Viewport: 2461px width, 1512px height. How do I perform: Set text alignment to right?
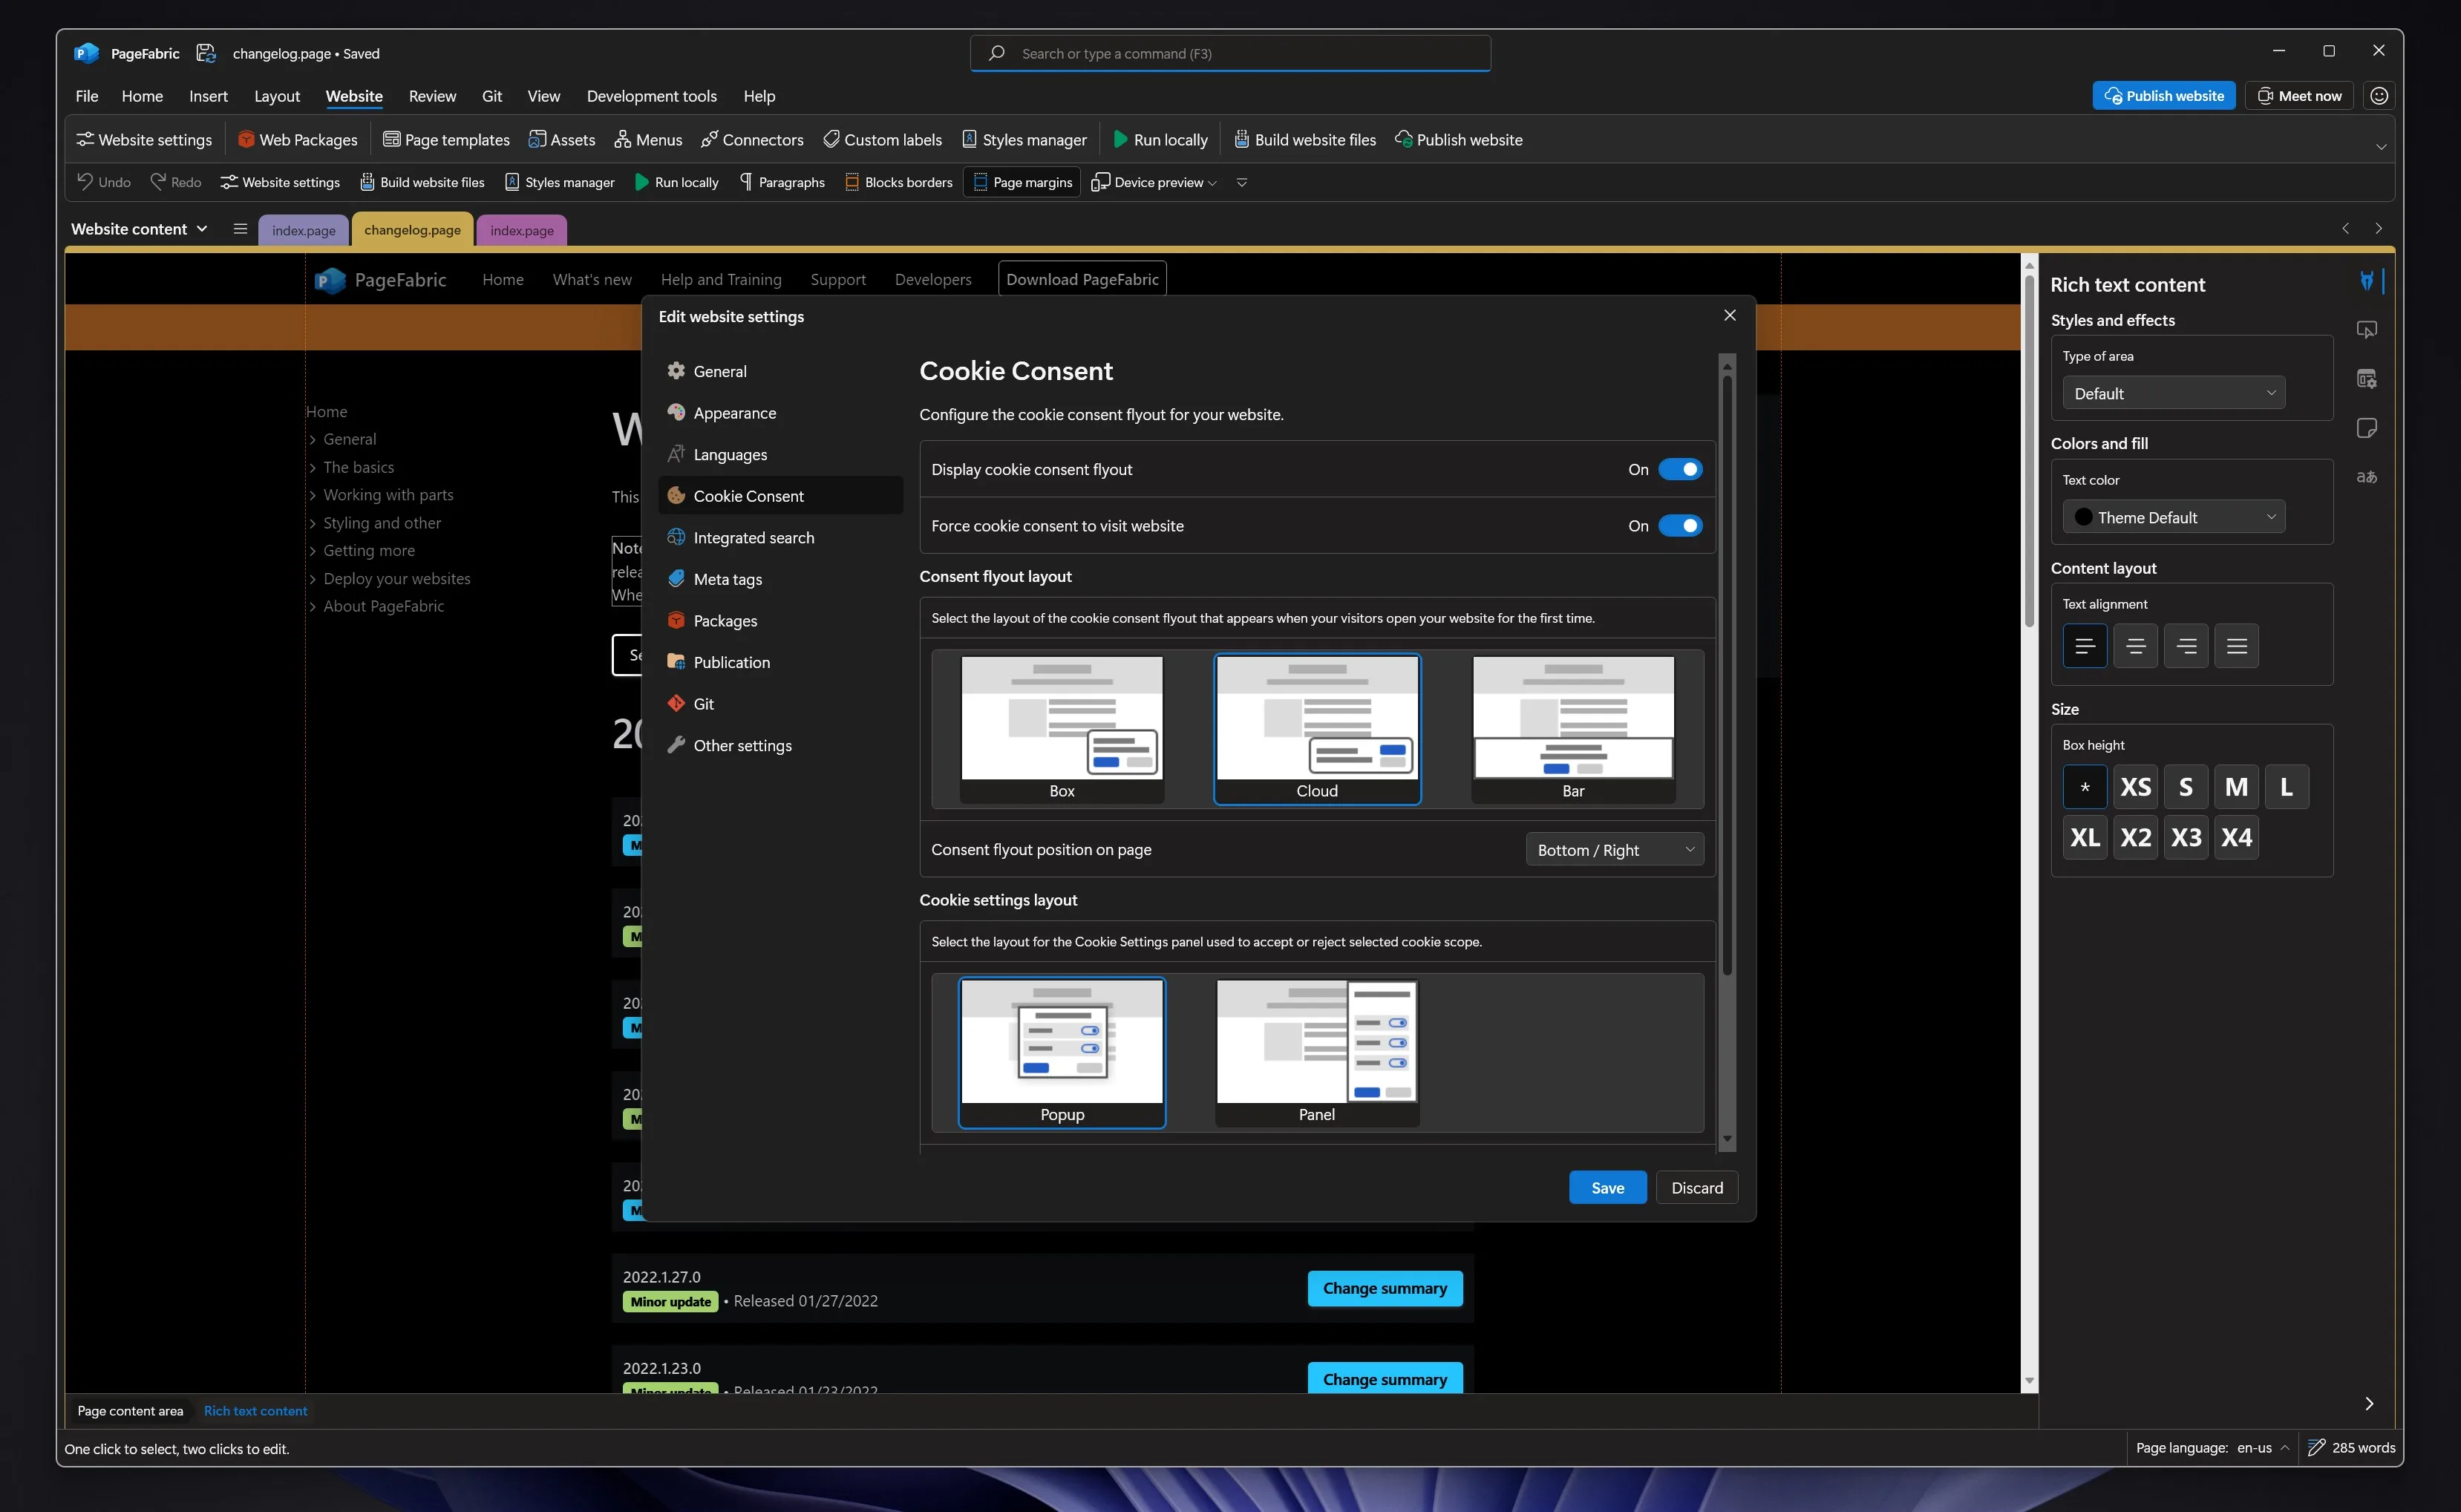click(2185, 646)
